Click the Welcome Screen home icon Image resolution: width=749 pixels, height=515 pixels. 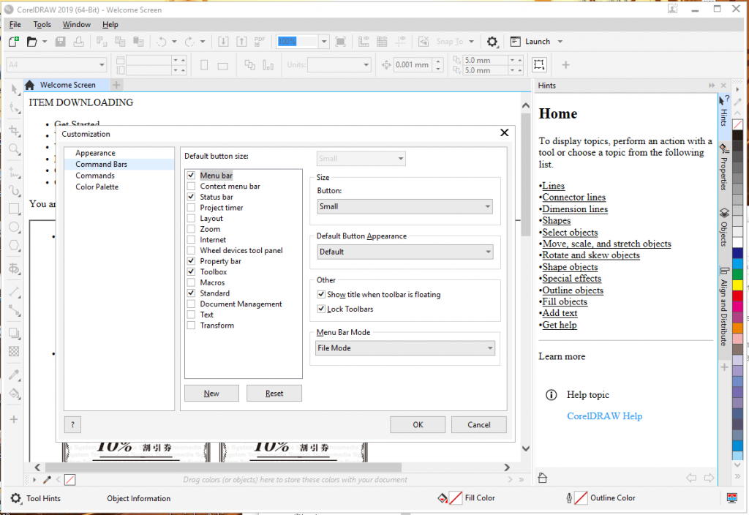(29, 85)
